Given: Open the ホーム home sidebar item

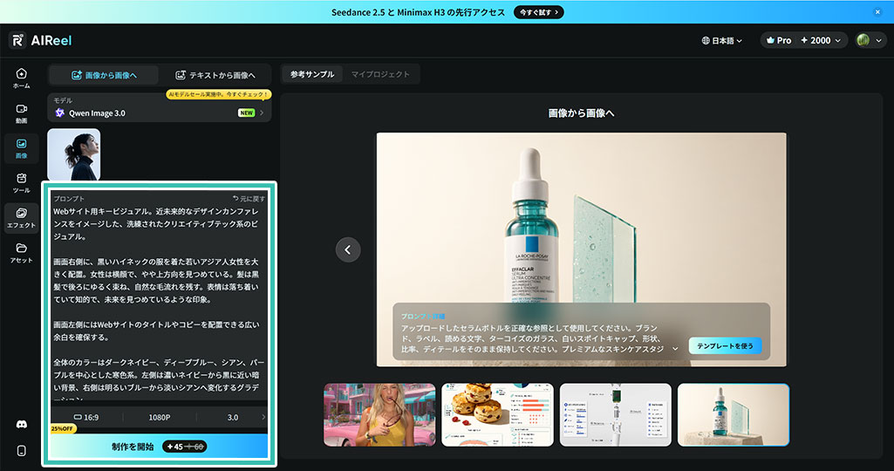Looking at the screenshot, I should (21, 78).
